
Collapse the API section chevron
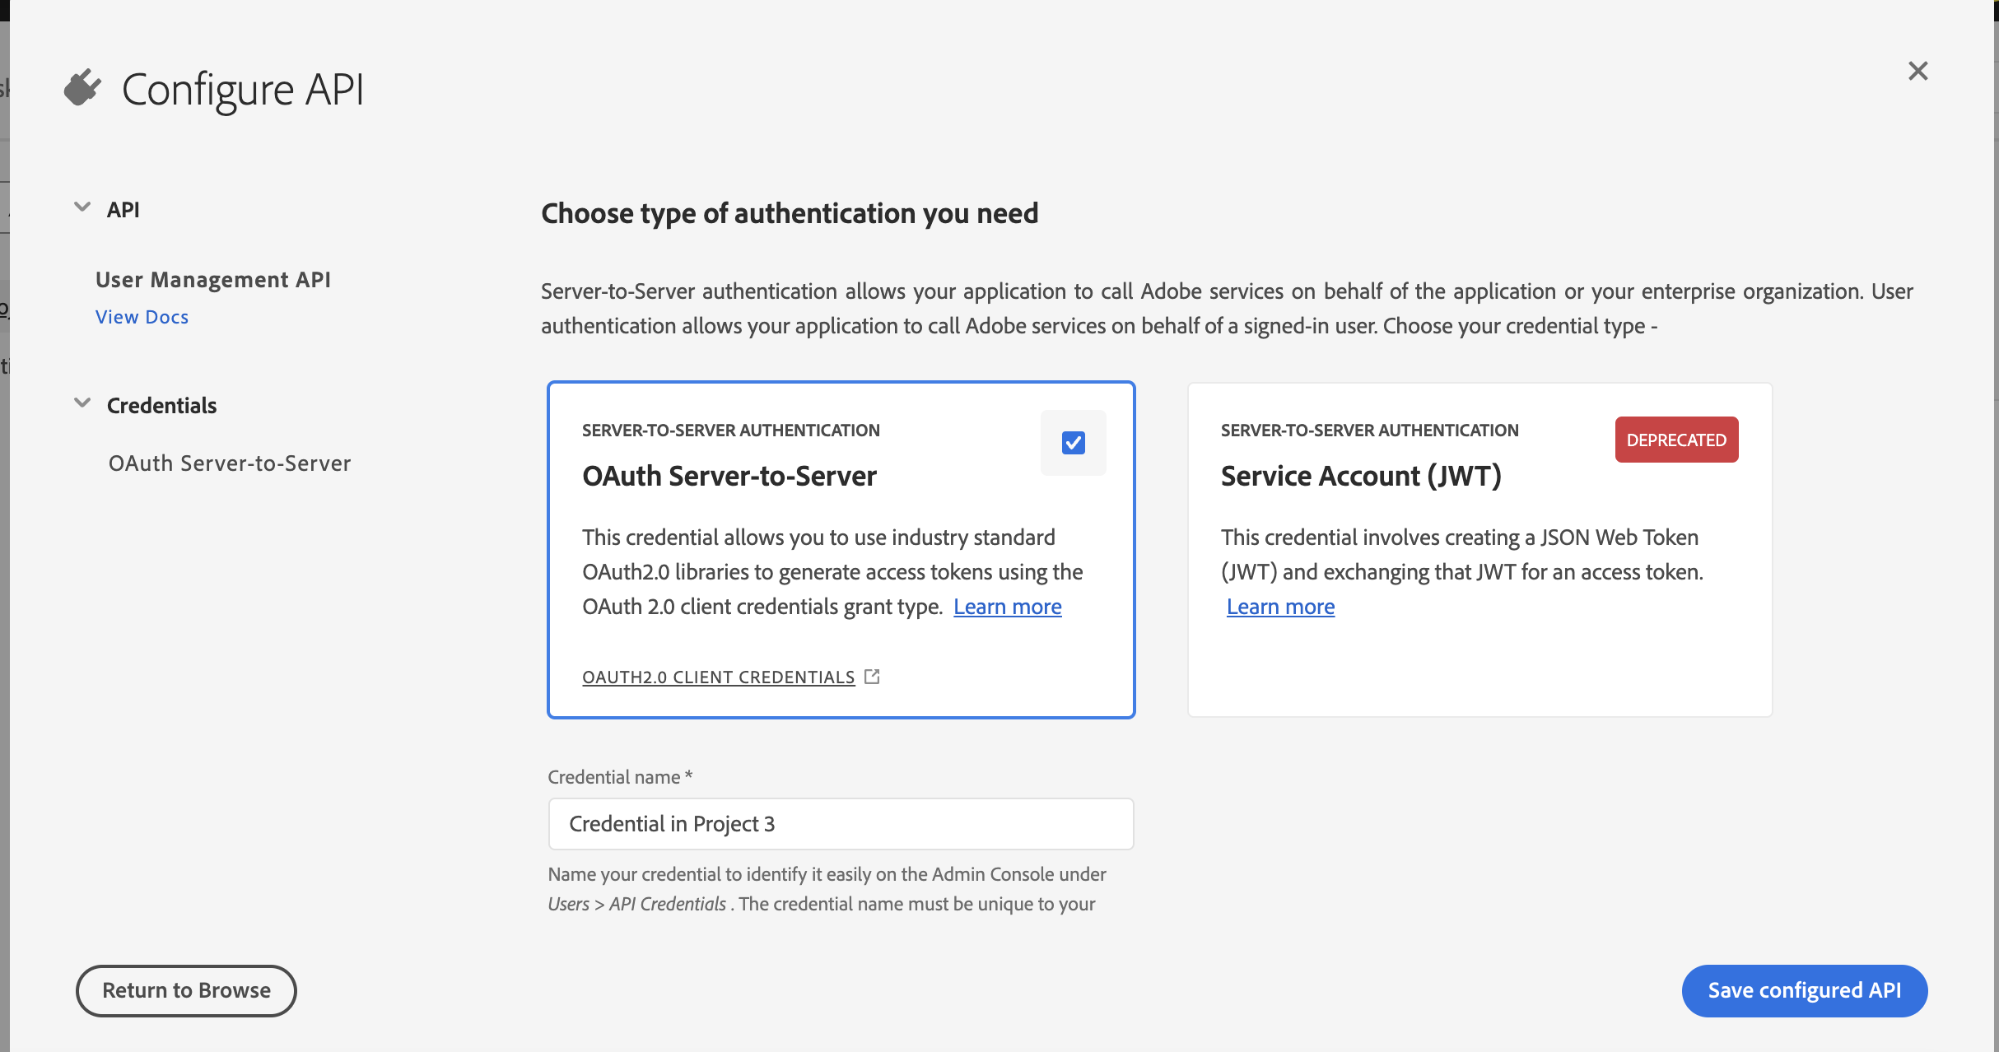coord(82,207)
